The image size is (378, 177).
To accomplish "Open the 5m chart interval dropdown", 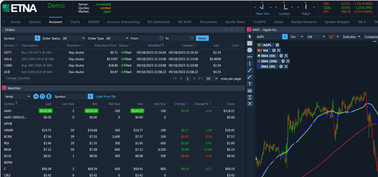I will [297, 37].
